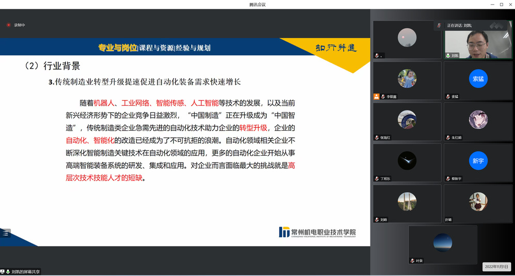The height and width of the screenshot is (276, 515).
Task: Select the 专业与岗位 slide tab
Action: [118, 48]
